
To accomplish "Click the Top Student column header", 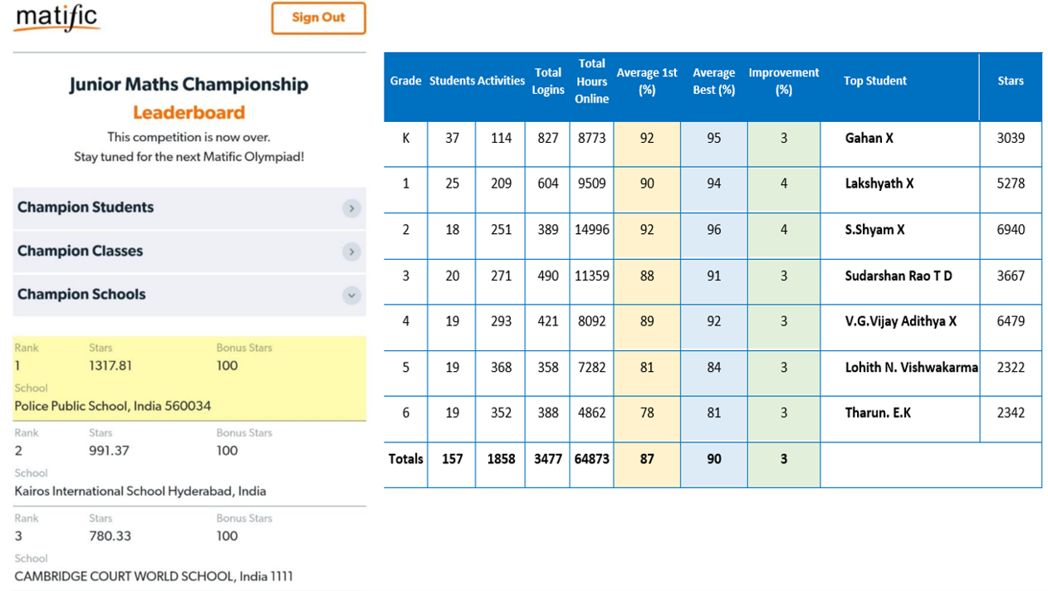I will pos(875,81).
